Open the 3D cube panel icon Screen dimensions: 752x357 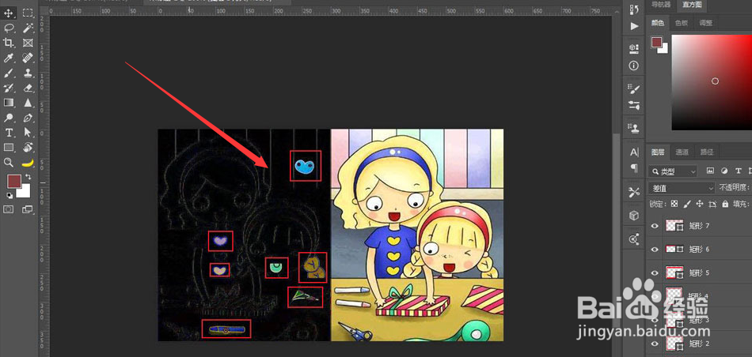click(x=634, y=216)
